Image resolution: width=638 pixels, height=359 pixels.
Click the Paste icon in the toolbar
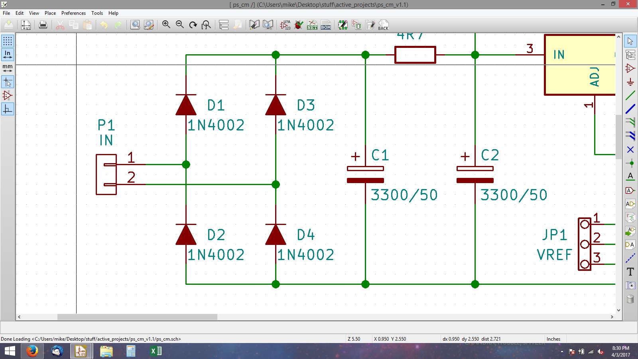[87, 25]
